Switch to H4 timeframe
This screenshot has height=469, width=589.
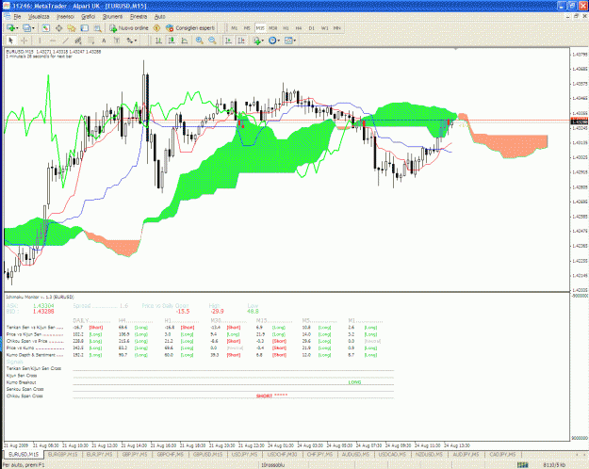pos(299,28)
